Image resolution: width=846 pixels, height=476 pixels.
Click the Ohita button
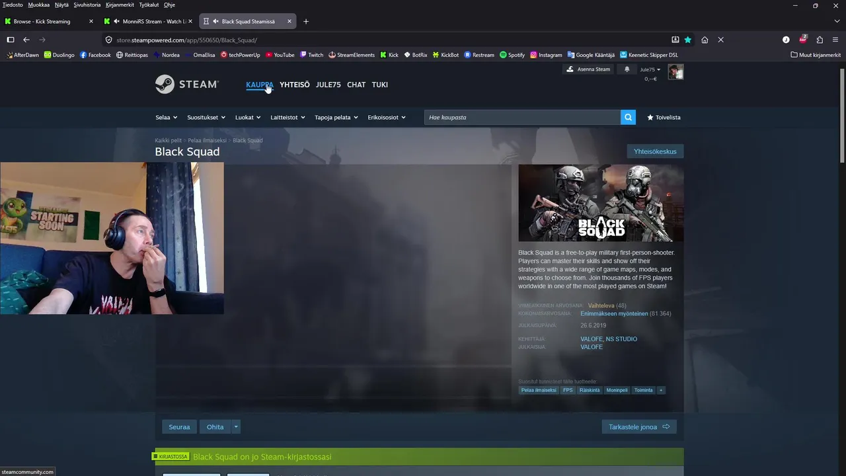click(x=215, y=427)
